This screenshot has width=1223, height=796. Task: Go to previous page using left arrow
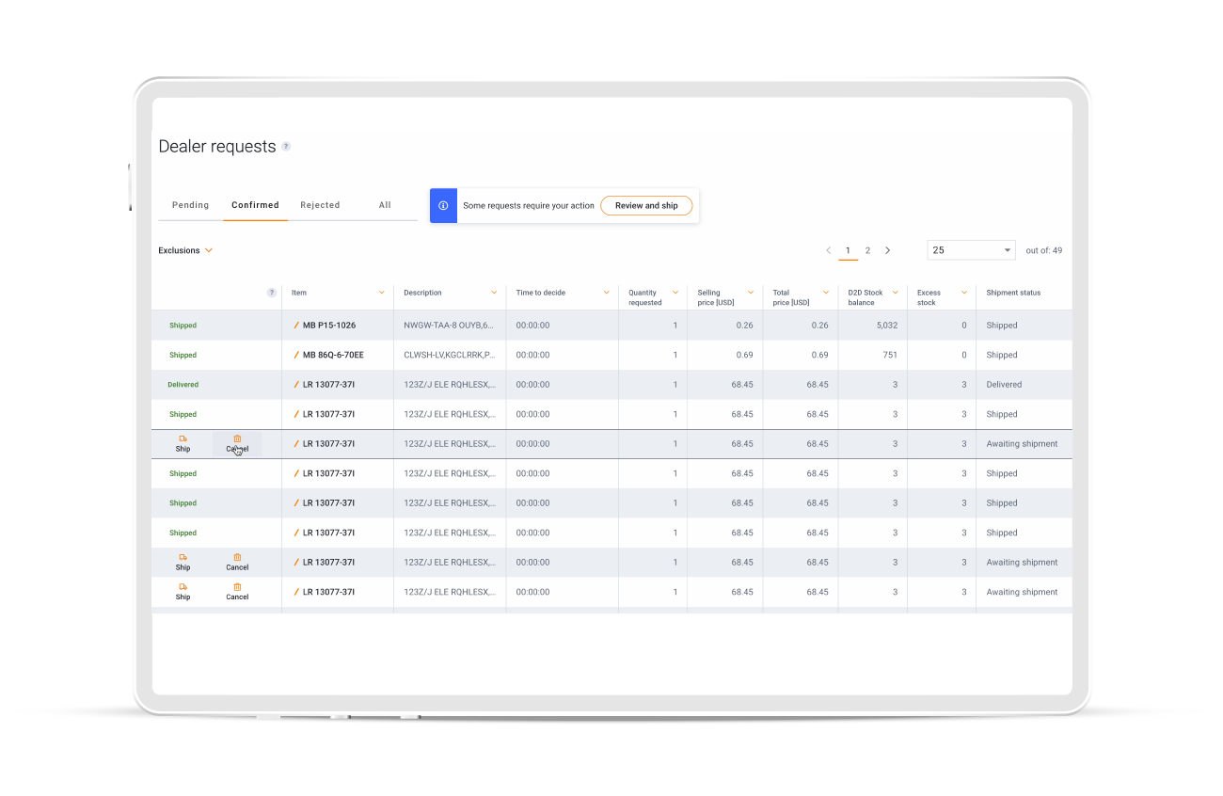click(x=828, y=250)
